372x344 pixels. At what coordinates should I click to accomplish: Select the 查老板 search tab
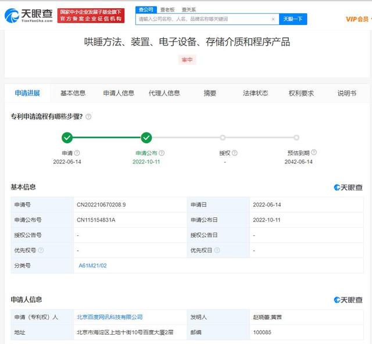(x=167, y=10)
